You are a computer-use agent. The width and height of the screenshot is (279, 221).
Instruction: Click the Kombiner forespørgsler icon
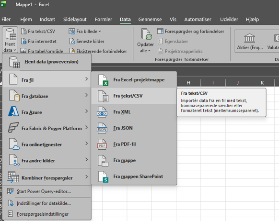[x=13, y=177]
